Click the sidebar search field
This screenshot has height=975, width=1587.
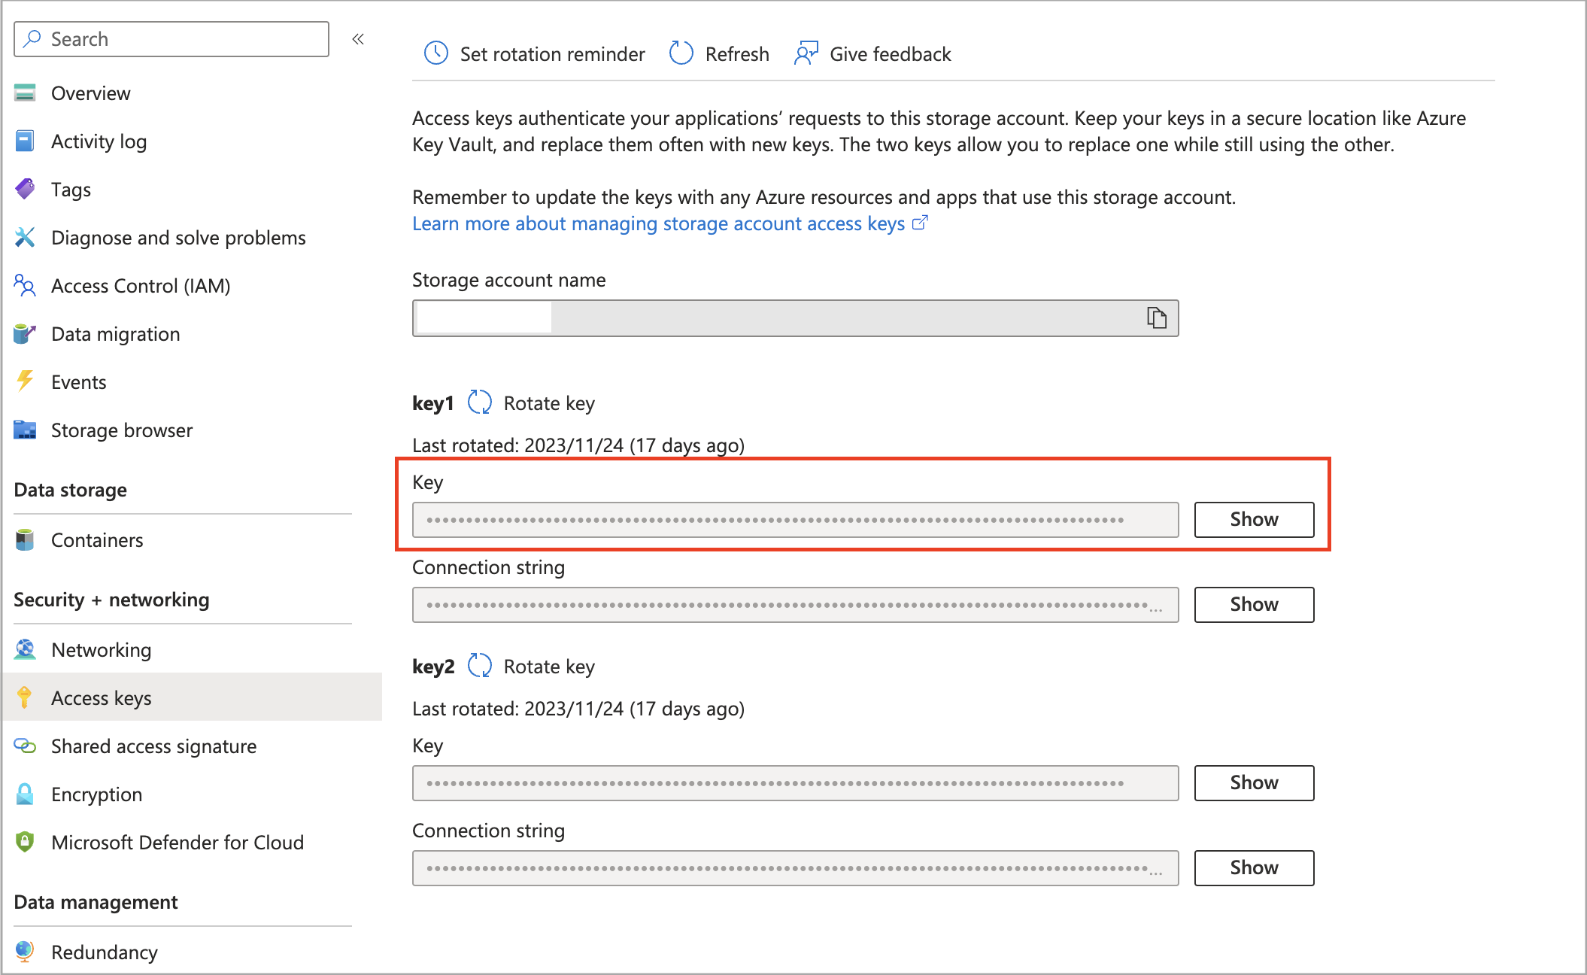pos(171,38)
